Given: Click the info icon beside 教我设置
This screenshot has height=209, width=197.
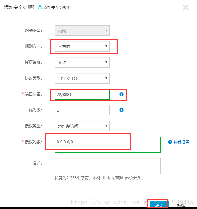Looking at the screenshot, I should pyautogui.click(x=170, y=142).
